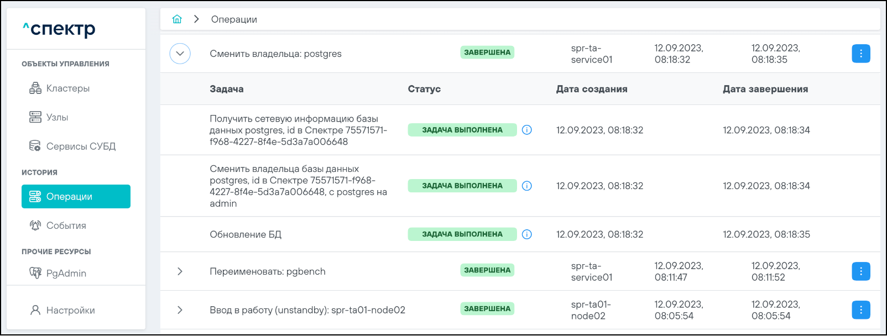The width and height of the screenshot is (887, 336).
Task: Click the ЗАВЕРШЕНА badge for pgbench rename
Action: coord(487,270)
